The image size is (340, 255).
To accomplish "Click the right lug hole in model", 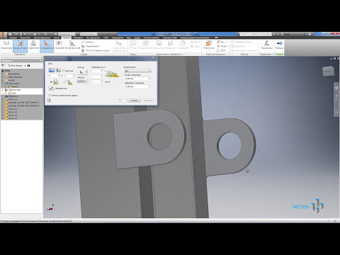I will (229, 146).
